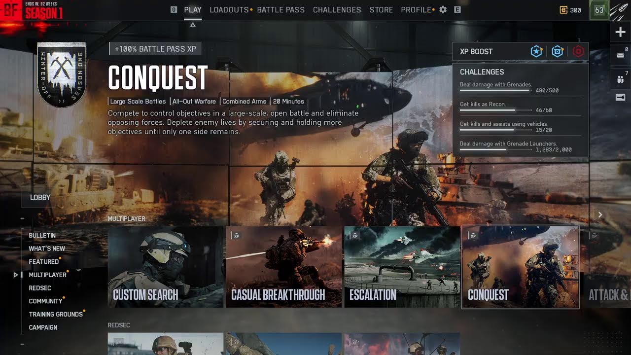Open the Casual Breakthrough mode card
The height and width of the screenshot is (355, 631).
(284, 267)
